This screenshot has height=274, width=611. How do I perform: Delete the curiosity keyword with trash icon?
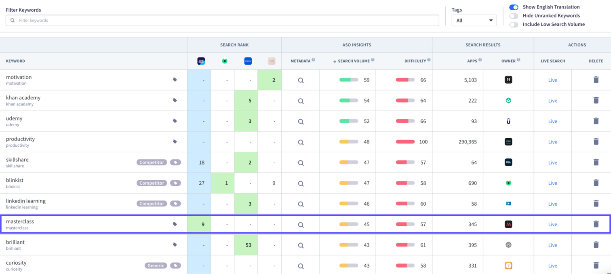596,265
